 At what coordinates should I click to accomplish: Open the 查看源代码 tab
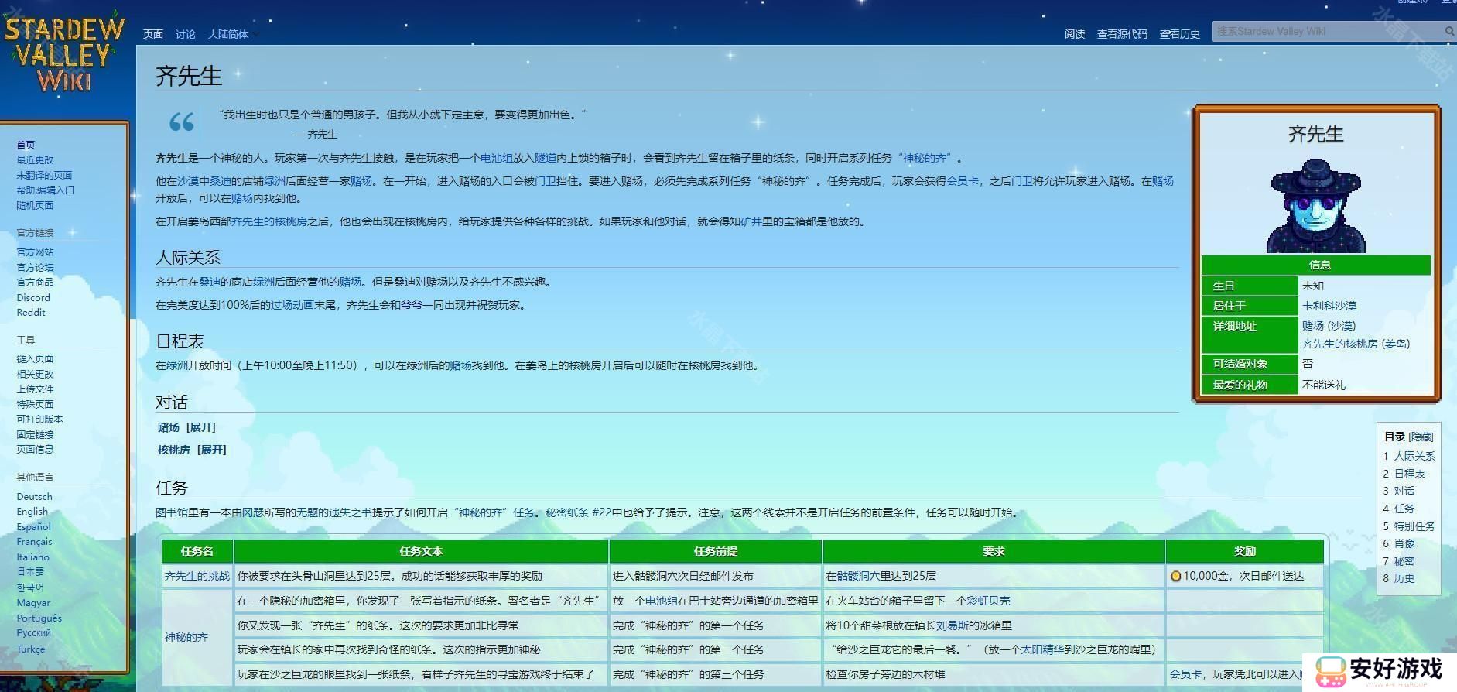coord(1121,34)
